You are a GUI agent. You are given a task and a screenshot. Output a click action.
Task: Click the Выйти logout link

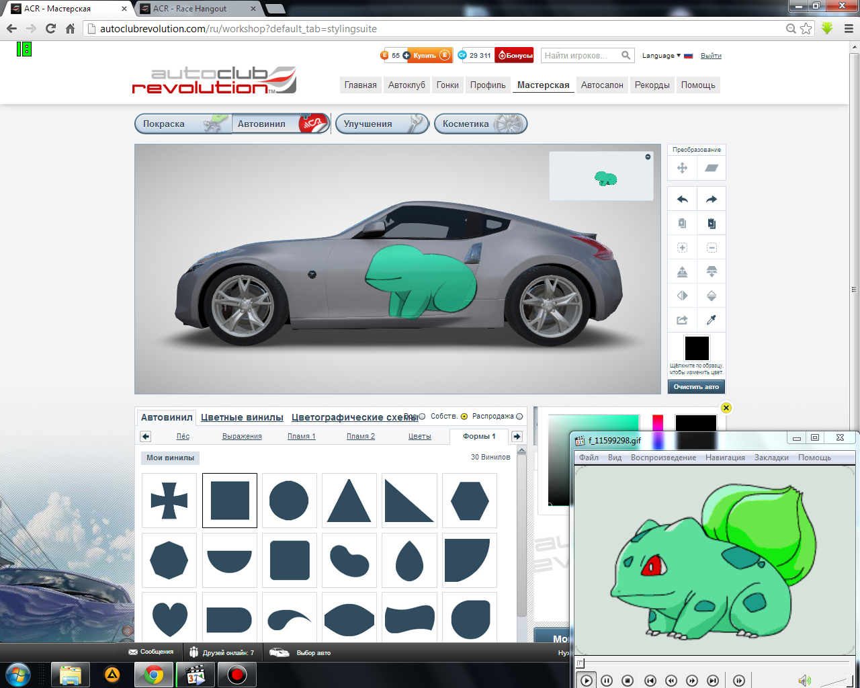(711, 56)
